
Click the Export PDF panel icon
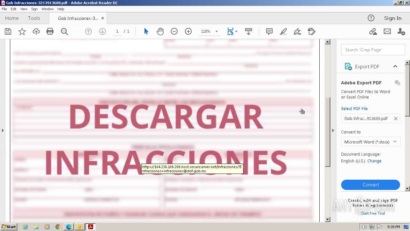click(348, 66)
